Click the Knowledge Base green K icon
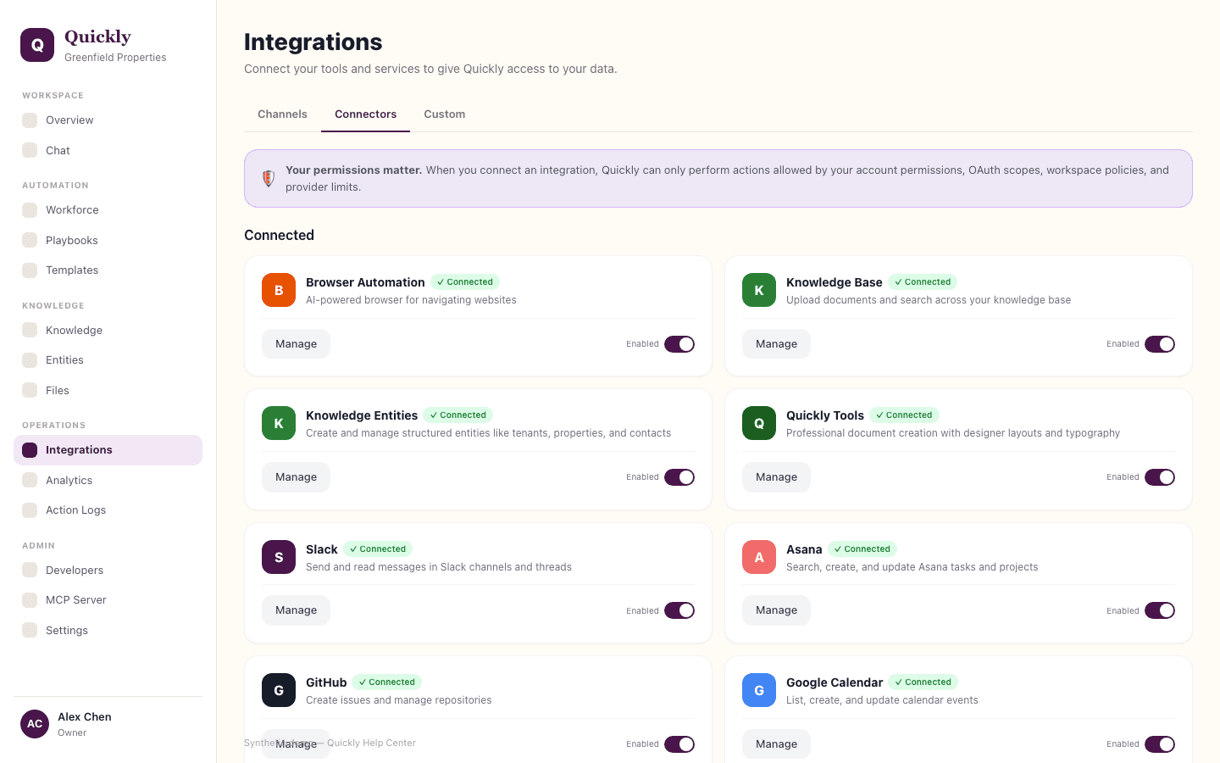Screen dimensions: 1220x763 pos(759,290)
